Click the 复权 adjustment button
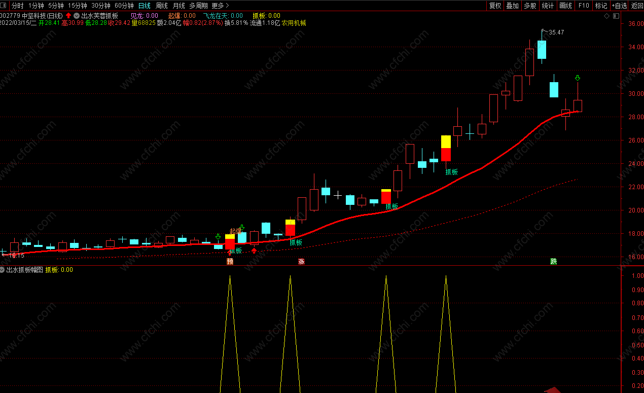The height and width of the screenshot is (393, 644). tap(495, 6)
